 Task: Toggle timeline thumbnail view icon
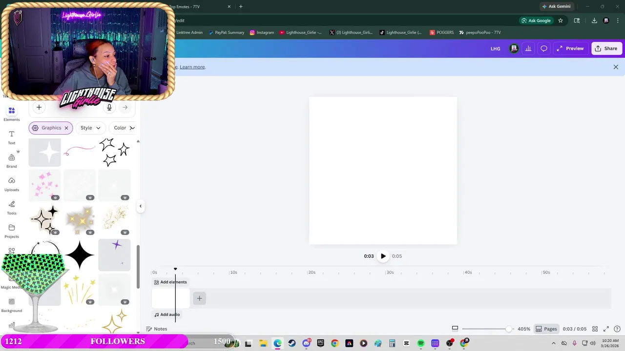[455, 329]
